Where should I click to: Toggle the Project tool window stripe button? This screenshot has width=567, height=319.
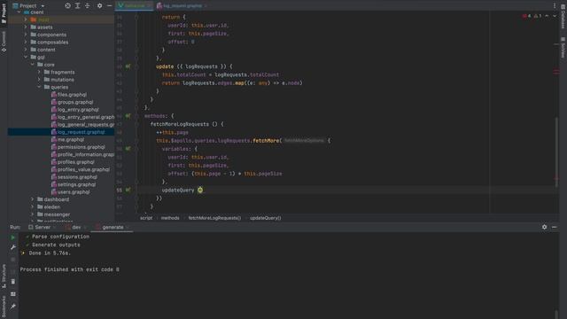point(4,14)
